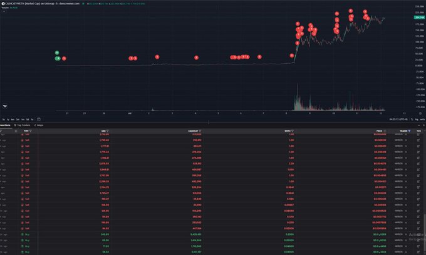Viewport: 426px width, 255px height.
Task: Click the CASHCAT token logo in chart title
Action: point(3,4)
